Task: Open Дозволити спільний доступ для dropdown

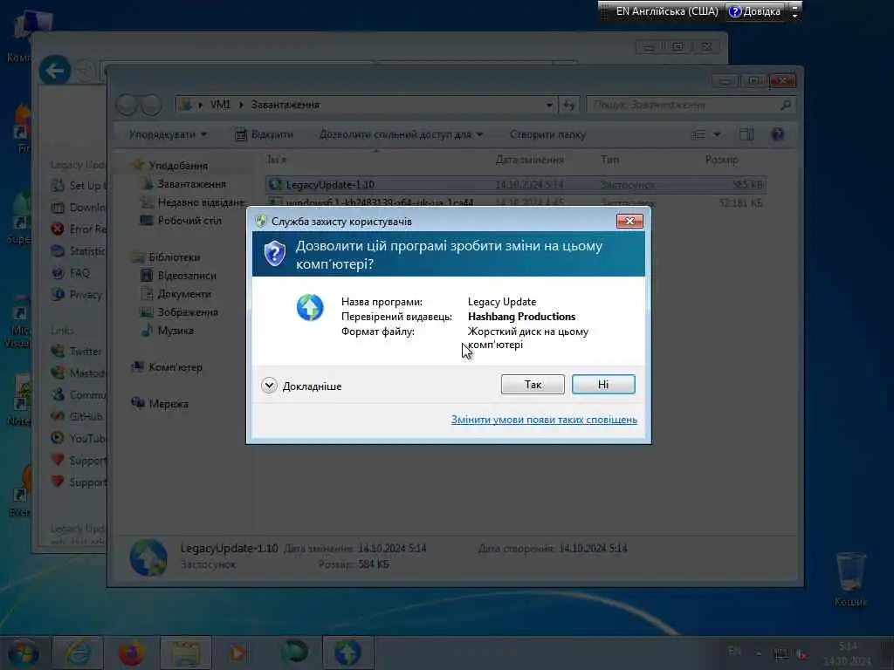Action: click(x=401, y=134)
